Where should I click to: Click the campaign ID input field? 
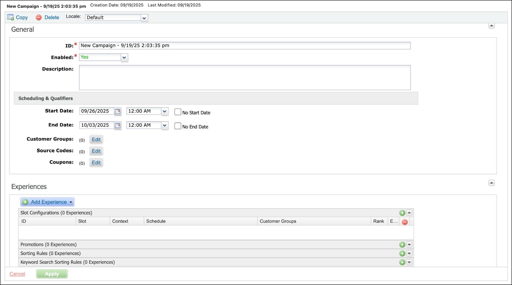pyautogui.click(x=245, y=46)
